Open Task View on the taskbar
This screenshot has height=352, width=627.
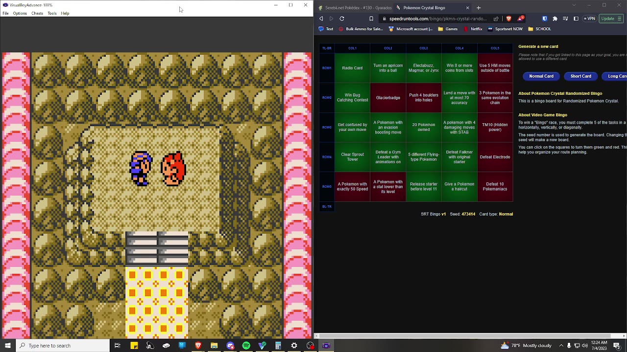[118, 346]
